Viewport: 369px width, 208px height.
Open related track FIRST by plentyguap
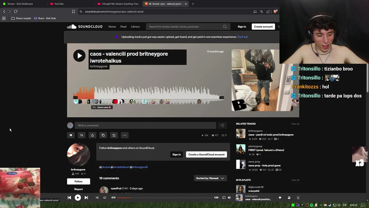coord(266,150)
